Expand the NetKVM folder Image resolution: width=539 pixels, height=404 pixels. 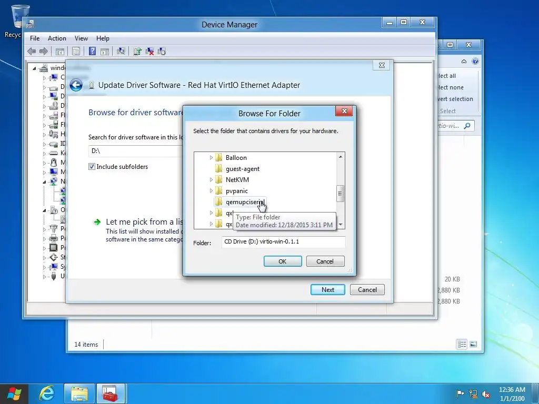[211, 180]
